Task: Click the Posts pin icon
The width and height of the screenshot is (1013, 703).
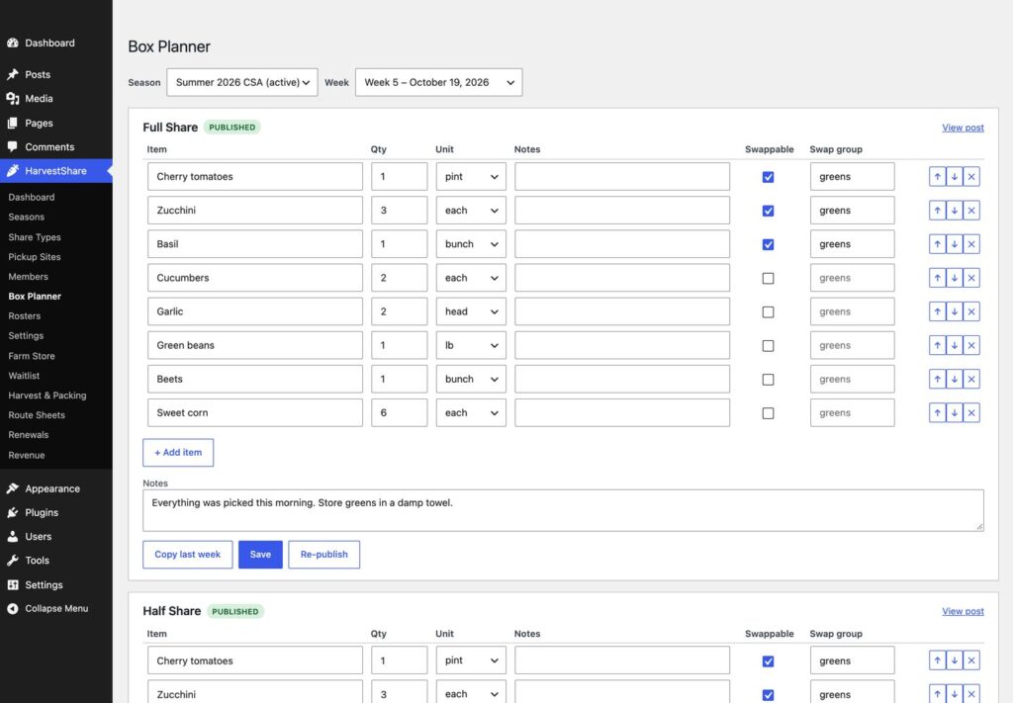Action: (13, 74)
